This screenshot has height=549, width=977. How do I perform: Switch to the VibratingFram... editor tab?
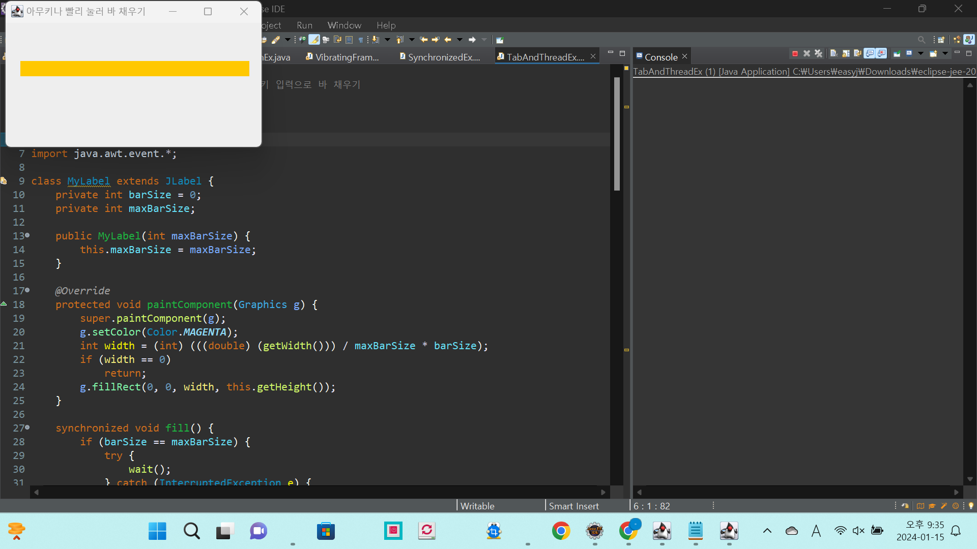347,57
